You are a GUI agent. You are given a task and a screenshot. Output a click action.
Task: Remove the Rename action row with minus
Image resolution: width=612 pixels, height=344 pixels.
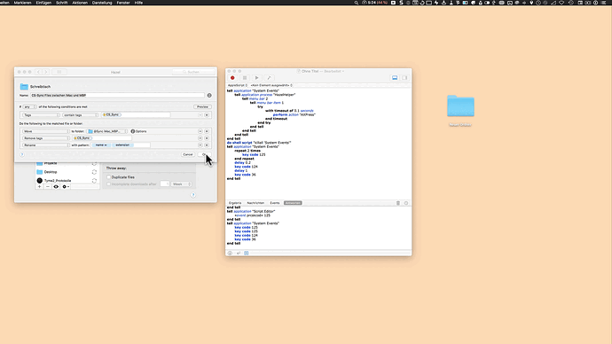(200, 145)
